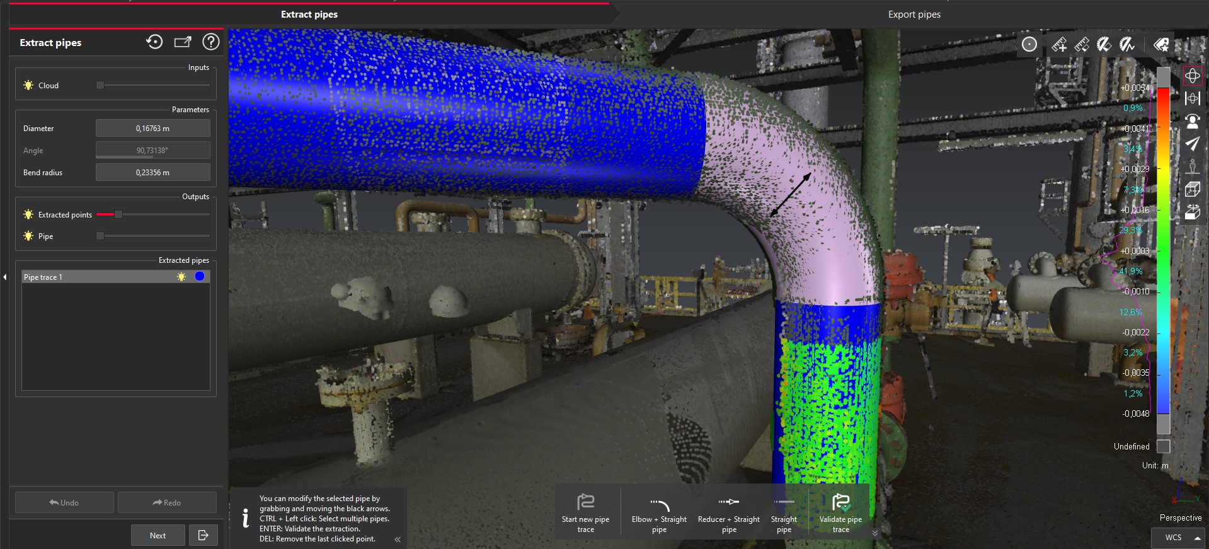1209x549 pixels.
Task: Open the help question mark icon
Action: coord(211,42)
